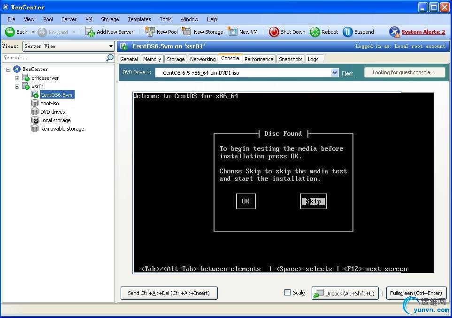Click the System Alerts warning icon

coord(394,32)
